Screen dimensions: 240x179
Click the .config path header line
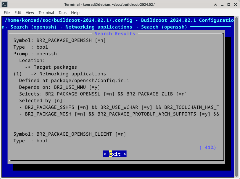[119, 20]
